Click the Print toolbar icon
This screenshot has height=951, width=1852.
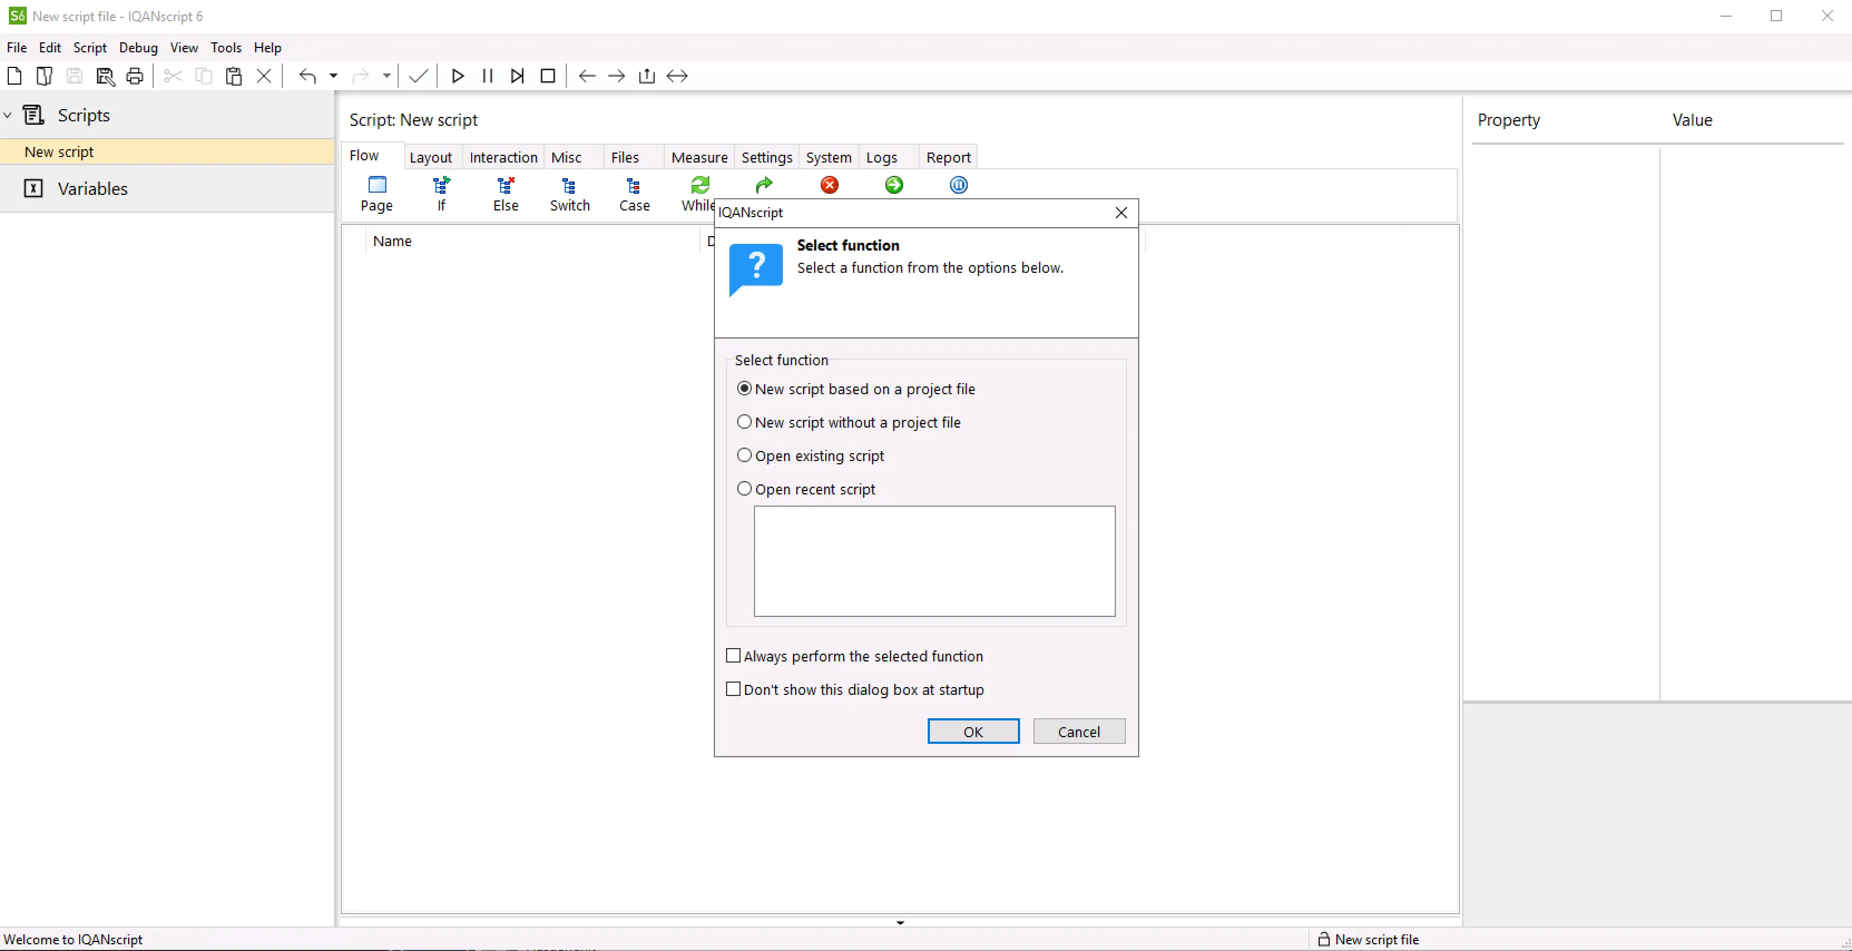(x=134, y=76)
